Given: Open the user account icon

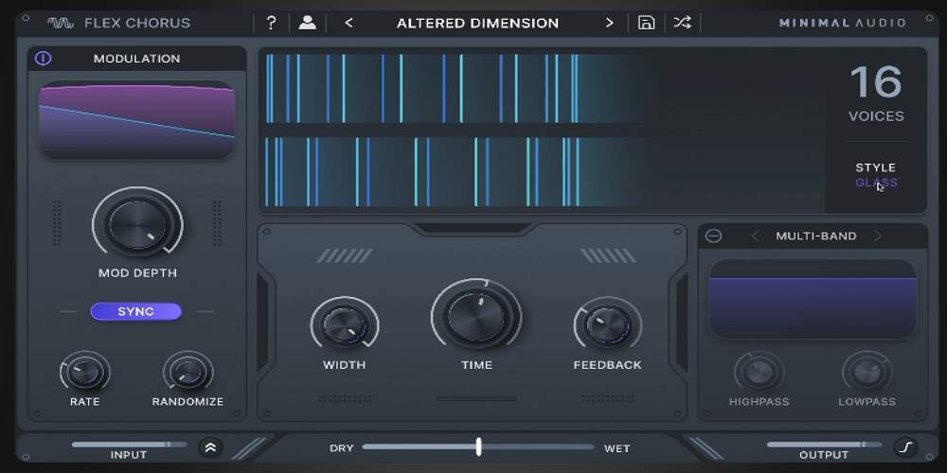Looking at the screenshot, I should 308,23.
